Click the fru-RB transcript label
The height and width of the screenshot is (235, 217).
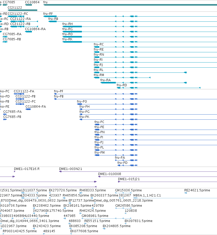point(53,19)
